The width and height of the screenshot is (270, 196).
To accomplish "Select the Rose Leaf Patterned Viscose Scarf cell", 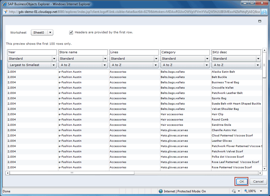I will point(235,162).
